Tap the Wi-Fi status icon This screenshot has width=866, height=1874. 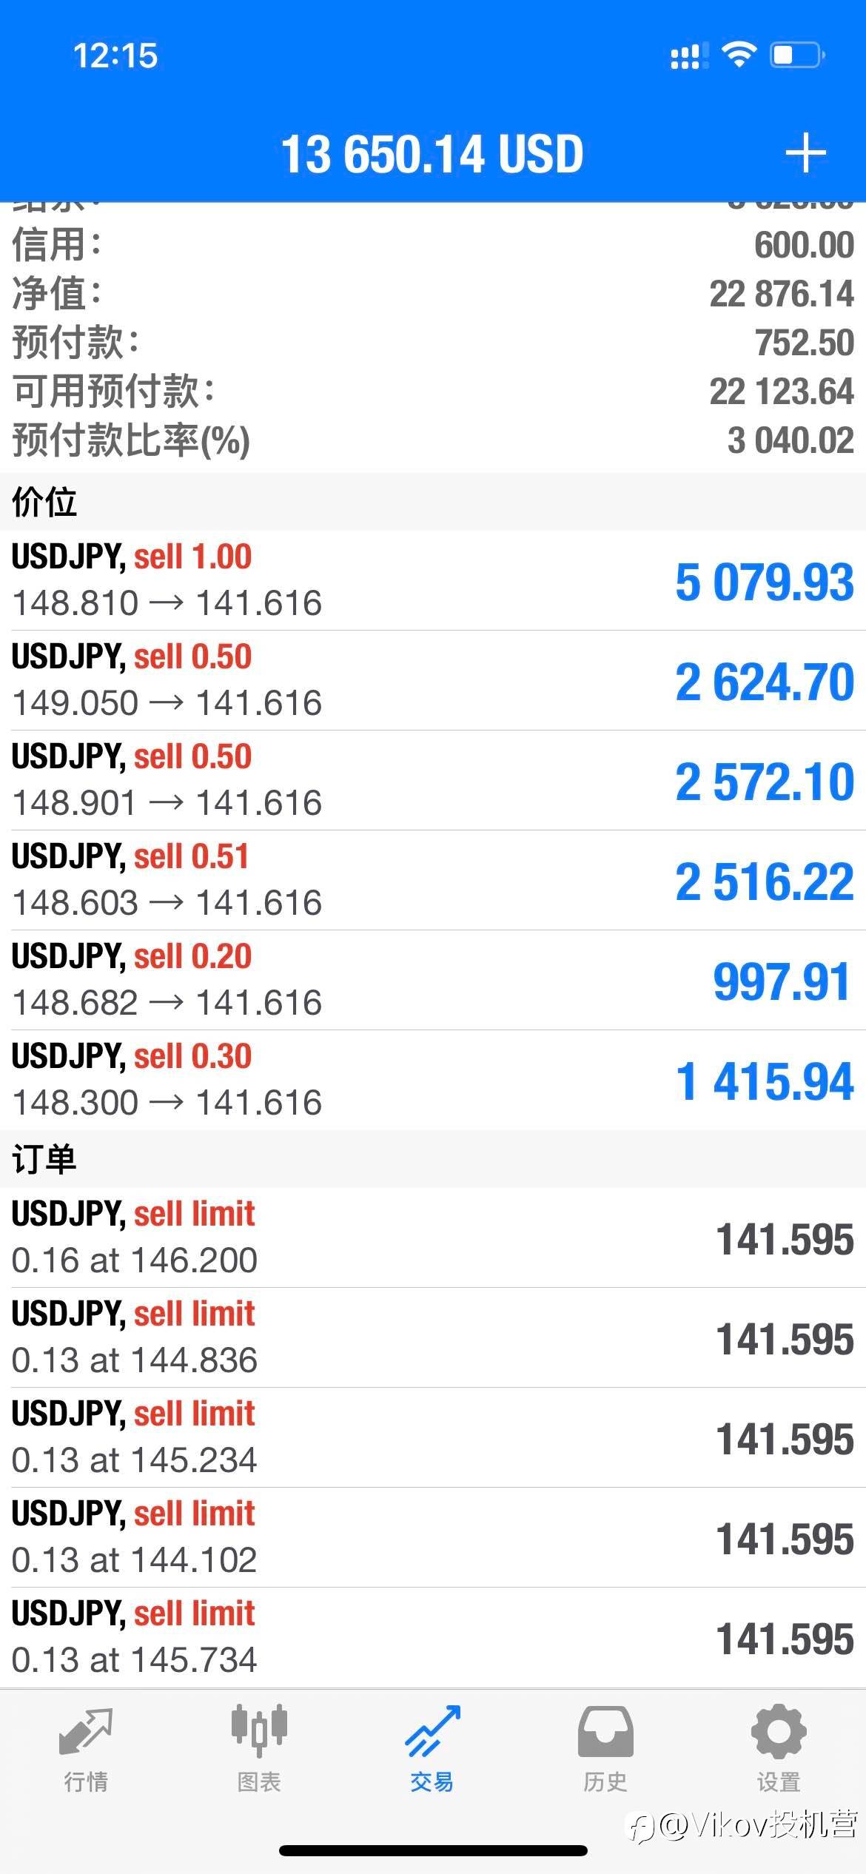click(738, 55)
